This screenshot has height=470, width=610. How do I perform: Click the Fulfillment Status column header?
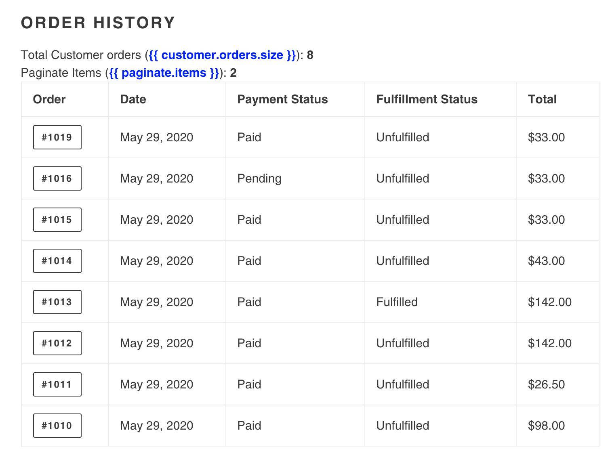(x=427, y=99)
